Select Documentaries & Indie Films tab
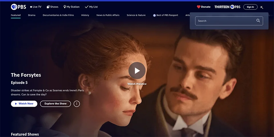 [58, 15]
